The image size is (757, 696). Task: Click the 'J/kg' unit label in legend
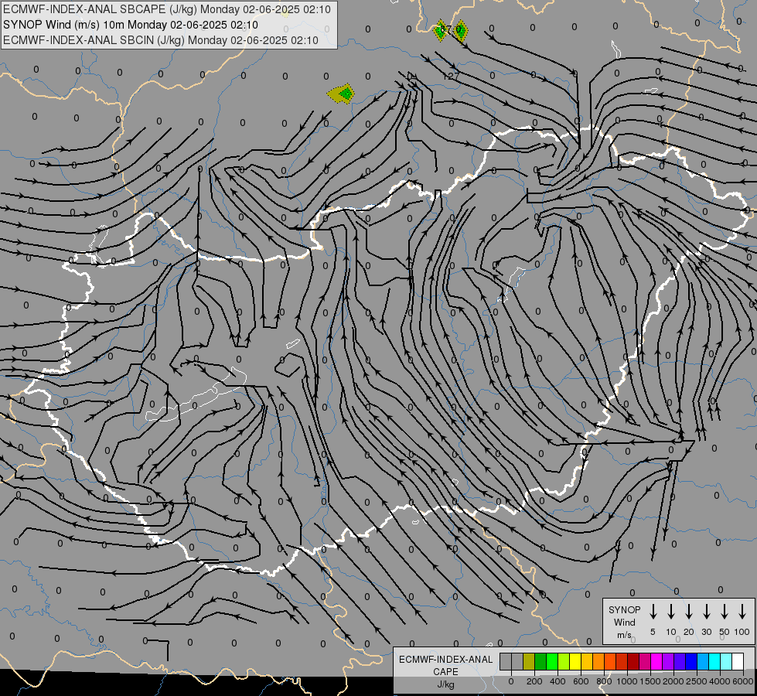(x=445, y=684)
